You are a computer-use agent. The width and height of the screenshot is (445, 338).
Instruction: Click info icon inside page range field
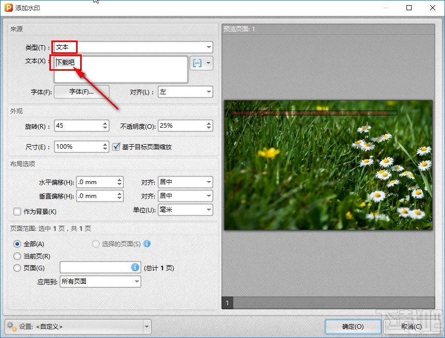(x=135, y=267)
